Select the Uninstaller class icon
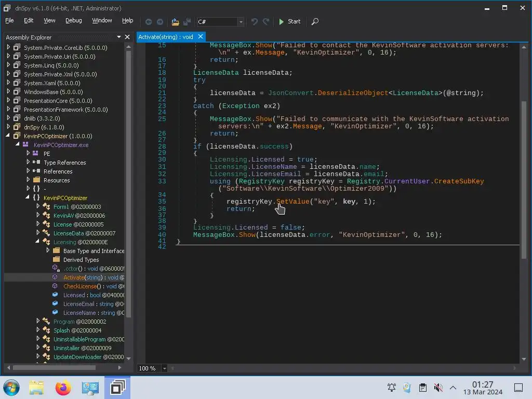This screenshot has height=399, width=532. (x=46, y=348)
